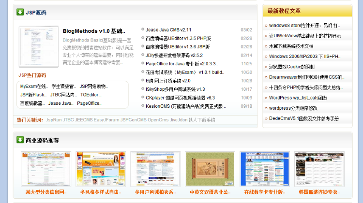Screen dimensions: 363x203
Task: Click the JspRun keyword
Action: tap(53, 120)
